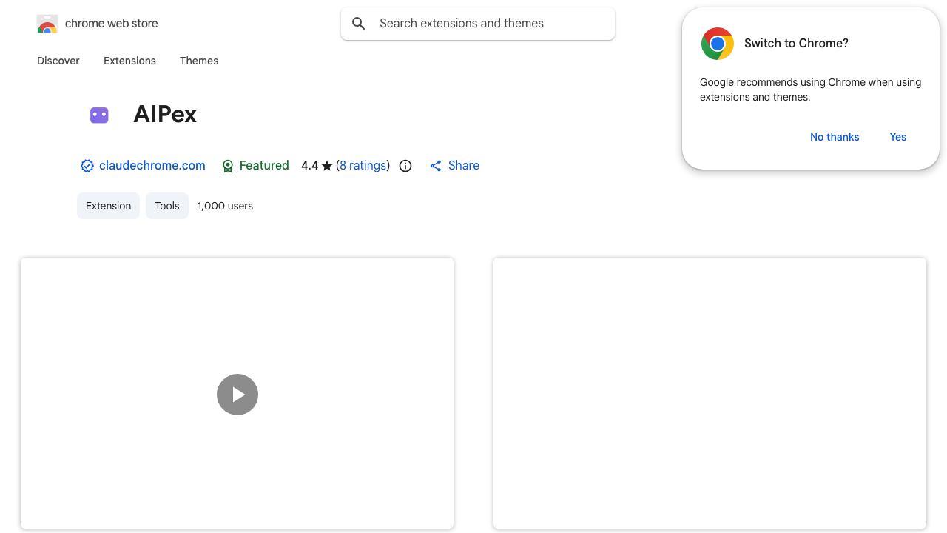Click the AIPex purple robot icon

coord(99,115)
